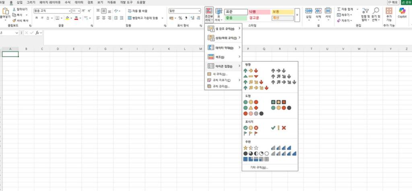Pick the three traffic lights with rim set

pos(278,102)
